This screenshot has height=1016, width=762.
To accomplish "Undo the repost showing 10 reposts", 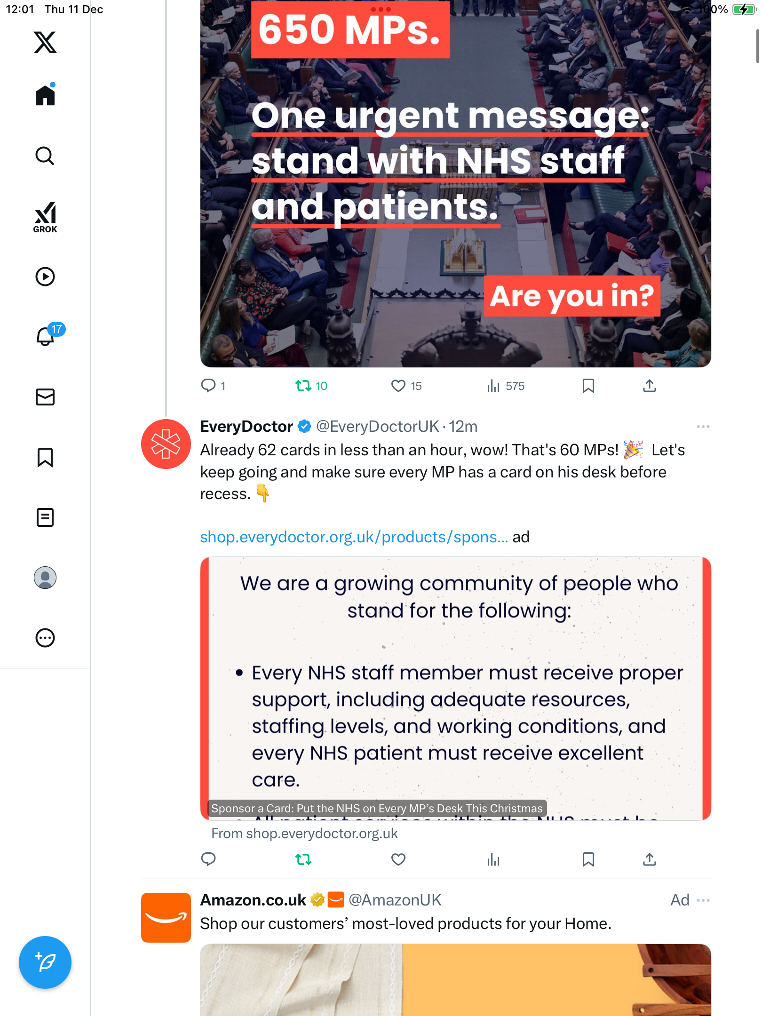I will (x=303, y=386).
